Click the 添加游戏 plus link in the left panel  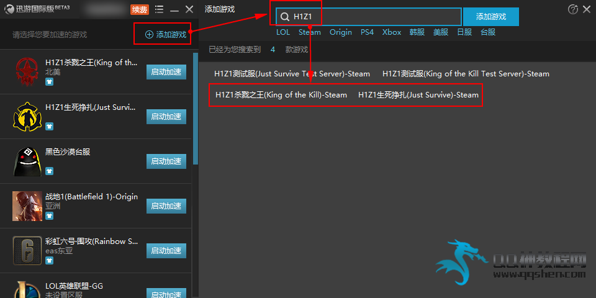pyautogui.click(x=166, y=35)
